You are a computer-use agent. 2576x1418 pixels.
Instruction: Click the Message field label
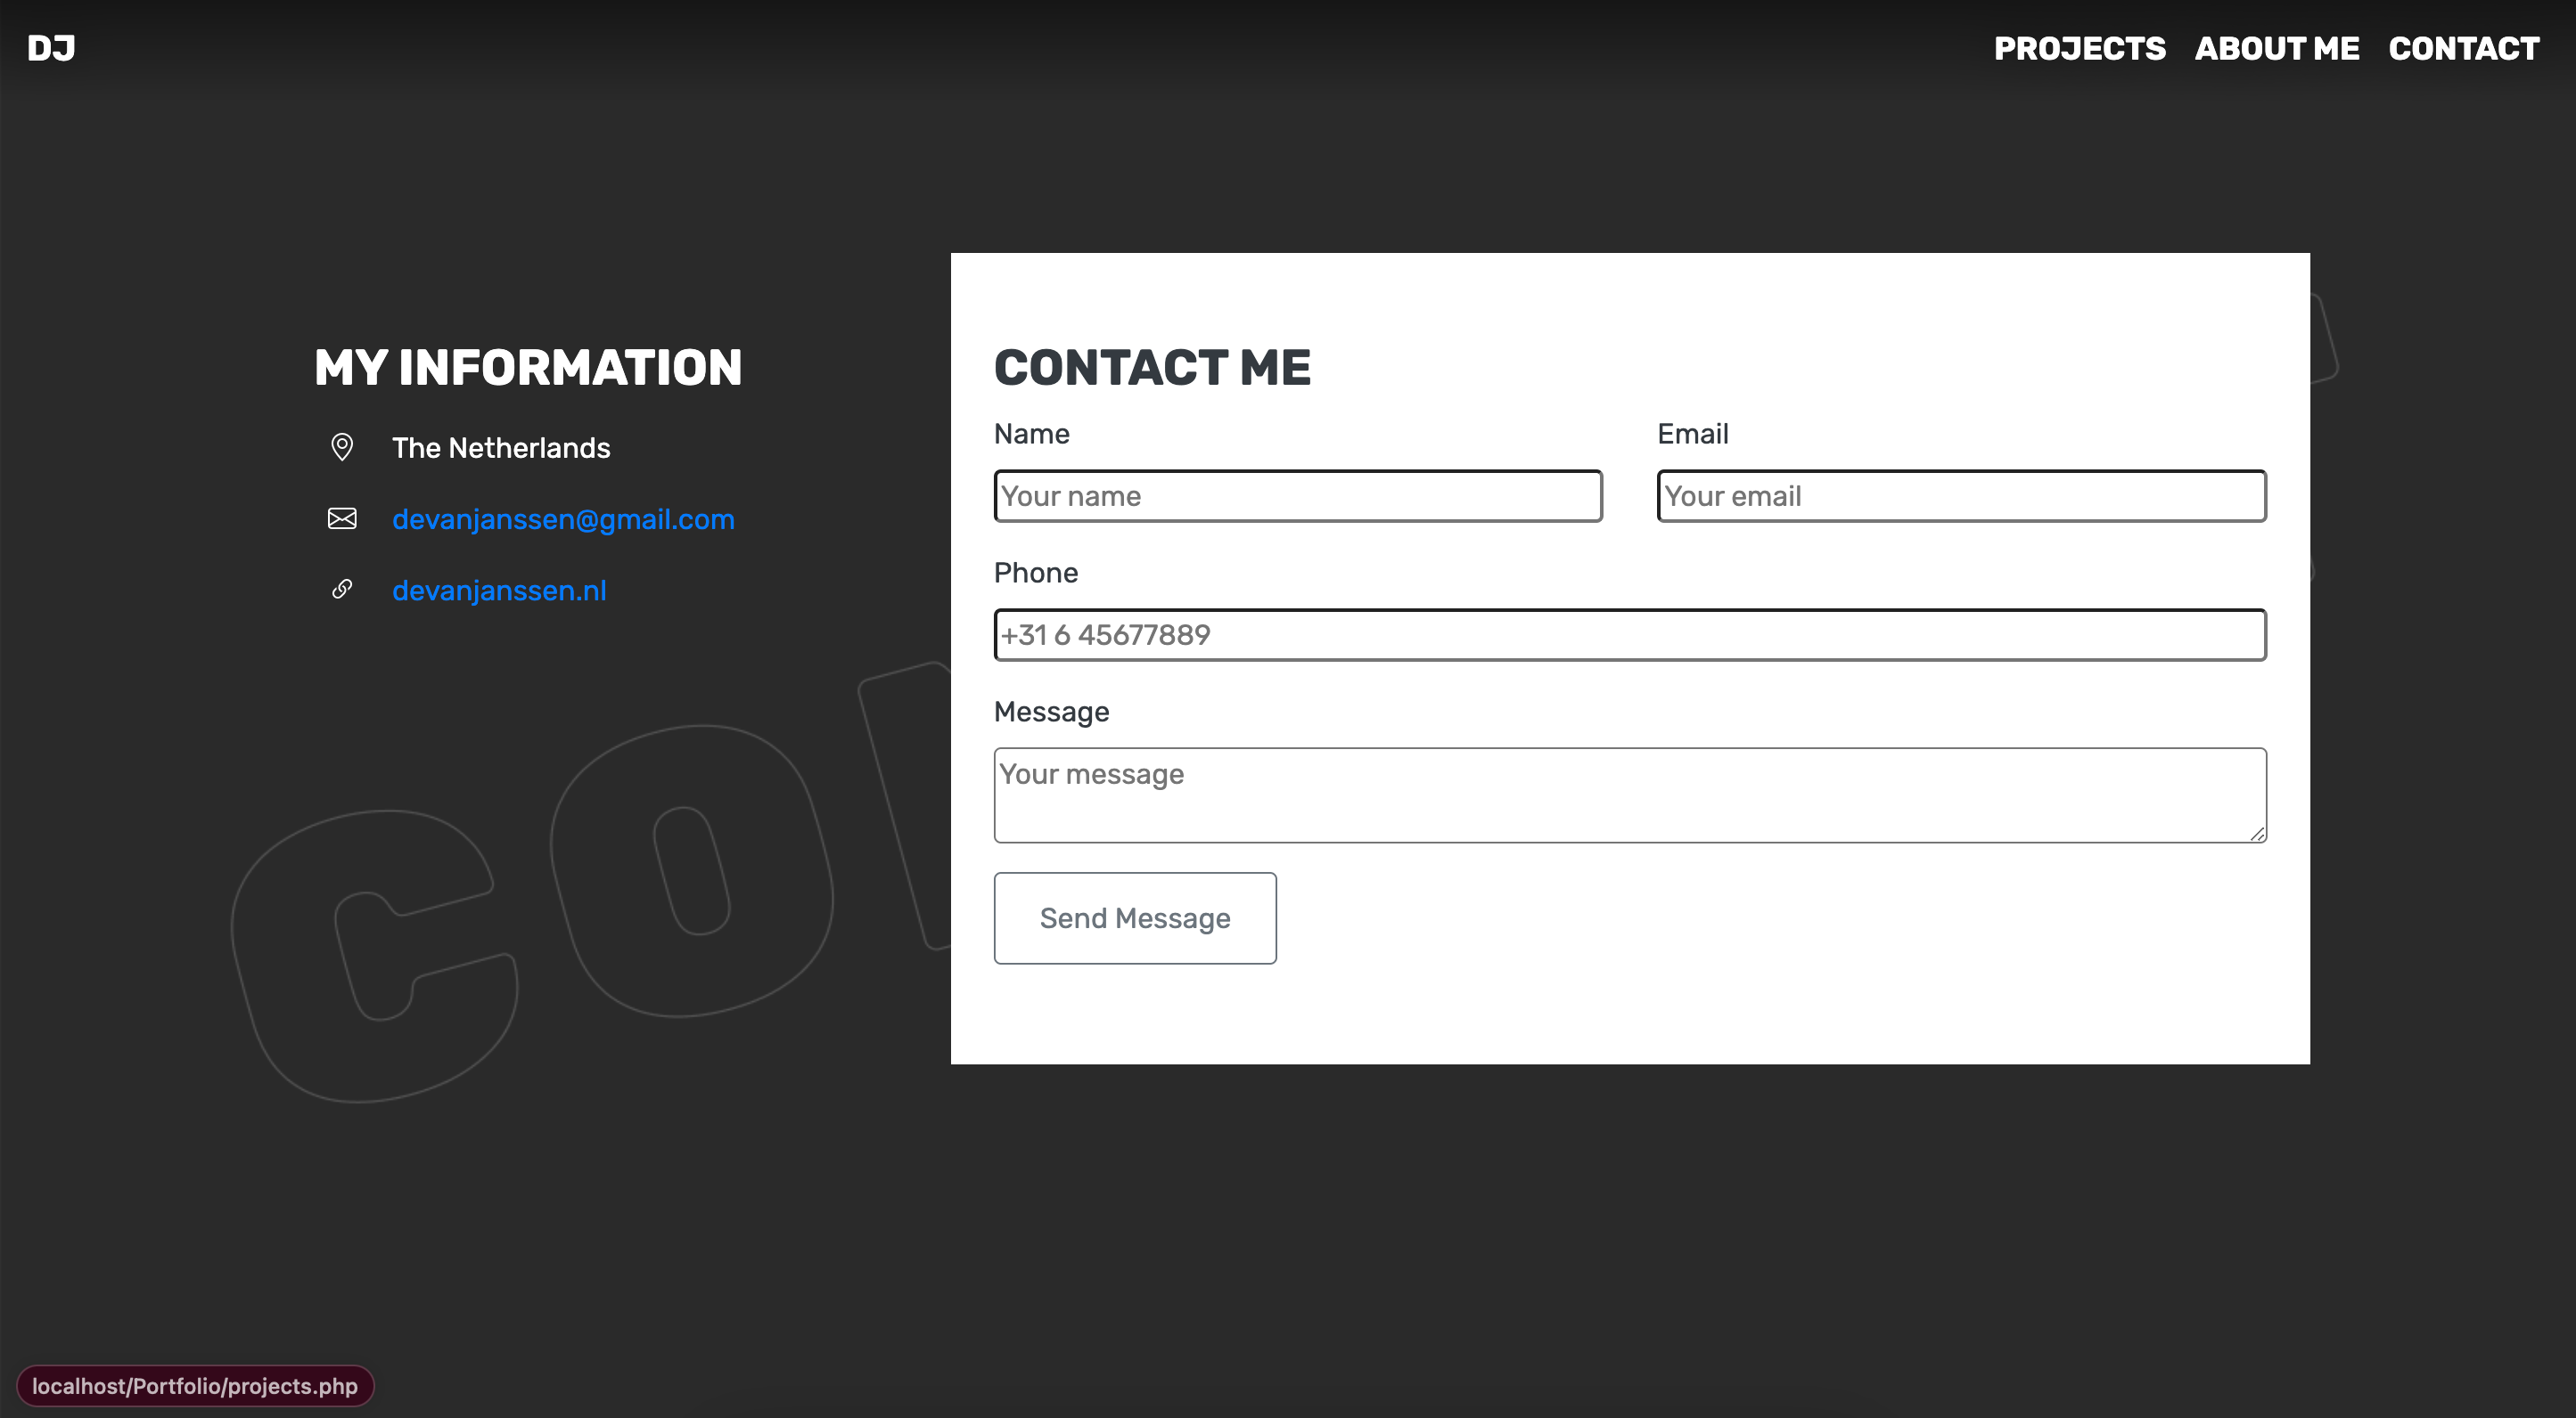tap(1051, 712)
